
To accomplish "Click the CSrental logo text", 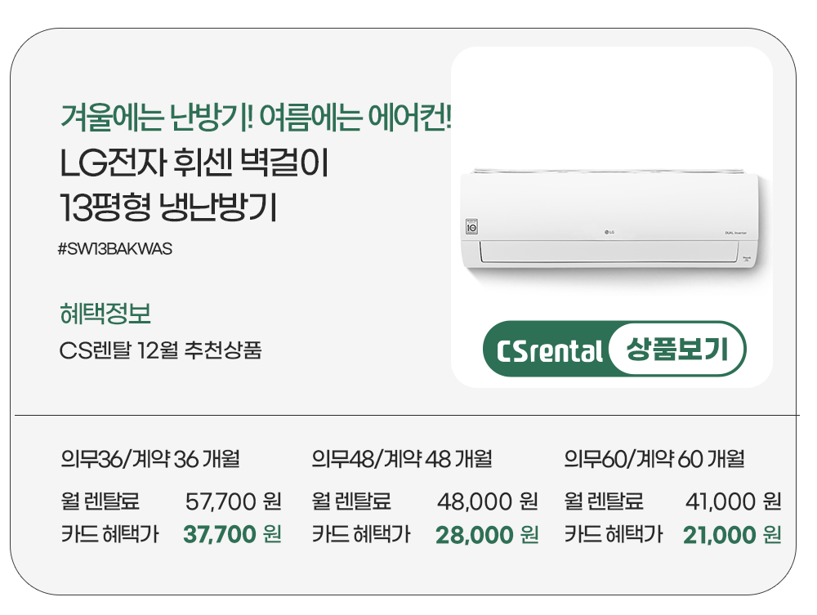I will 549,350.
